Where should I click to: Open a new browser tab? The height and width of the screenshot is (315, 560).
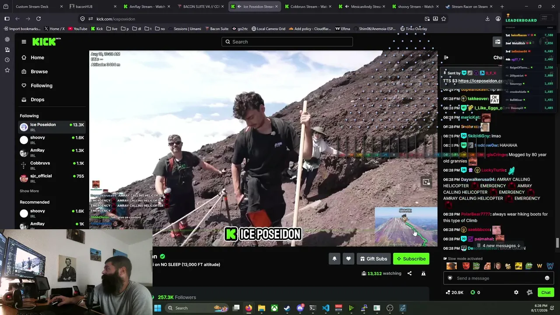[502, 7]
